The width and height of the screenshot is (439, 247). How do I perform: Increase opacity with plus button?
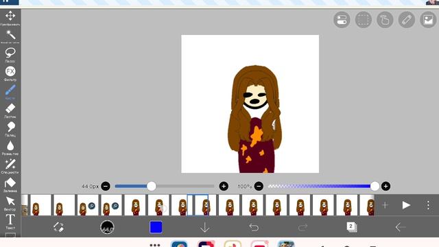pos(385,186)
